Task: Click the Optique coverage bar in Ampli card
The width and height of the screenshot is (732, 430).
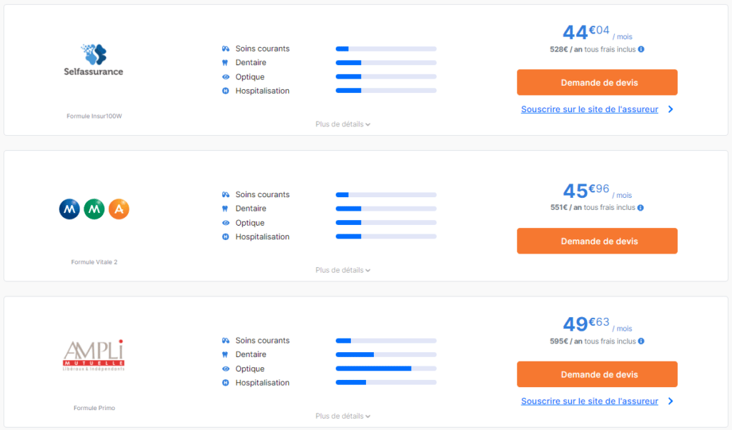Action: 386,369
